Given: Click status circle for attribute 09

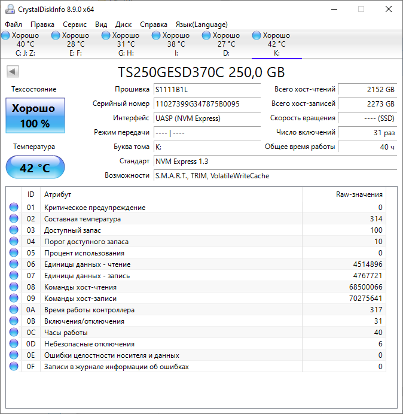Looking at the screenshot, I should pos(14,298).
